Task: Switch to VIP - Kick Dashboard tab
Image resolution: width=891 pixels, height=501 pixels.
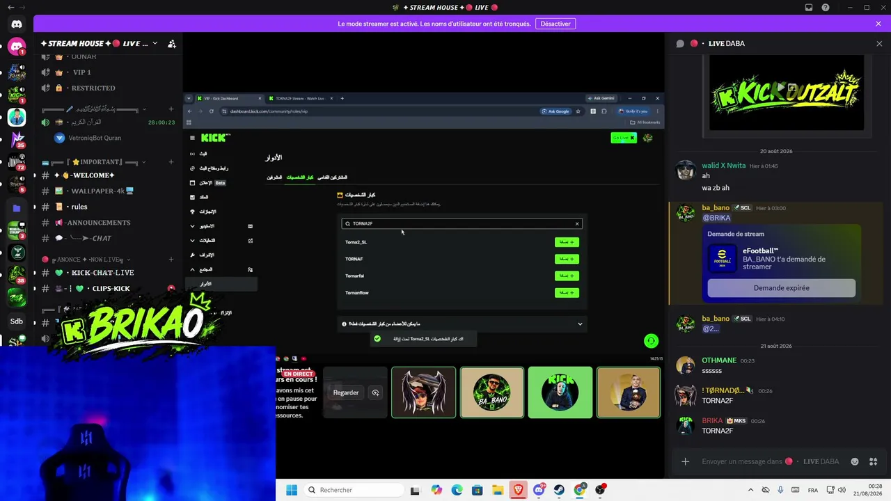Action: tap(229, 98)
